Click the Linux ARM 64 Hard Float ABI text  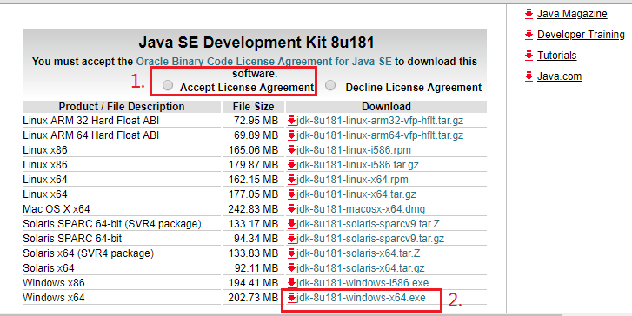pos(90,135)
